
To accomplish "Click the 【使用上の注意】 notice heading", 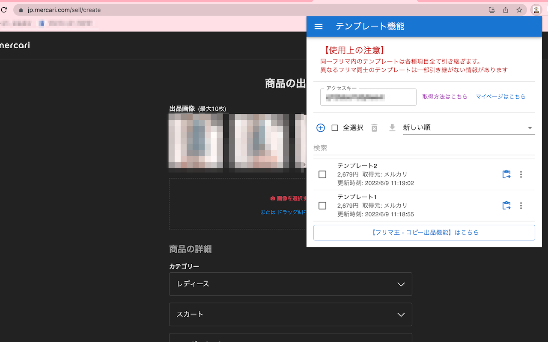I will coord(354,50).
